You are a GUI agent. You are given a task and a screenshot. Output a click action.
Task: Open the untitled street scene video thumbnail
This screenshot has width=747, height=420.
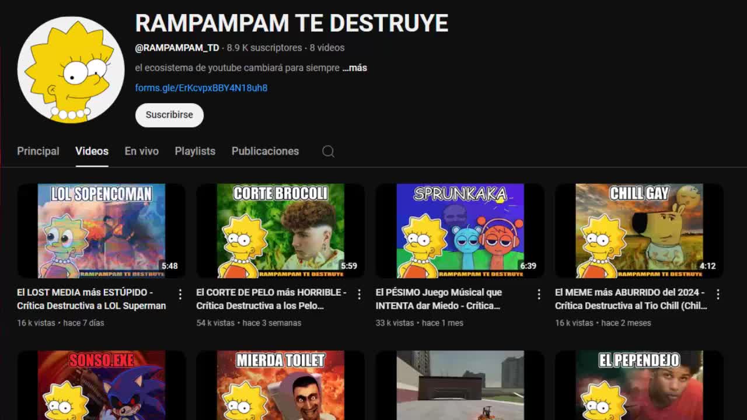(x=460, y=385)
